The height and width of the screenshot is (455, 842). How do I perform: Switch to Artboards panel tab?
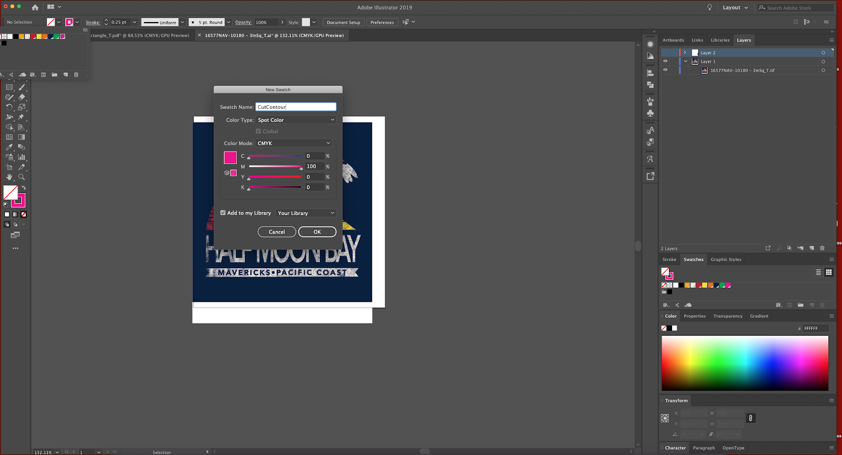tap(673, 40)
